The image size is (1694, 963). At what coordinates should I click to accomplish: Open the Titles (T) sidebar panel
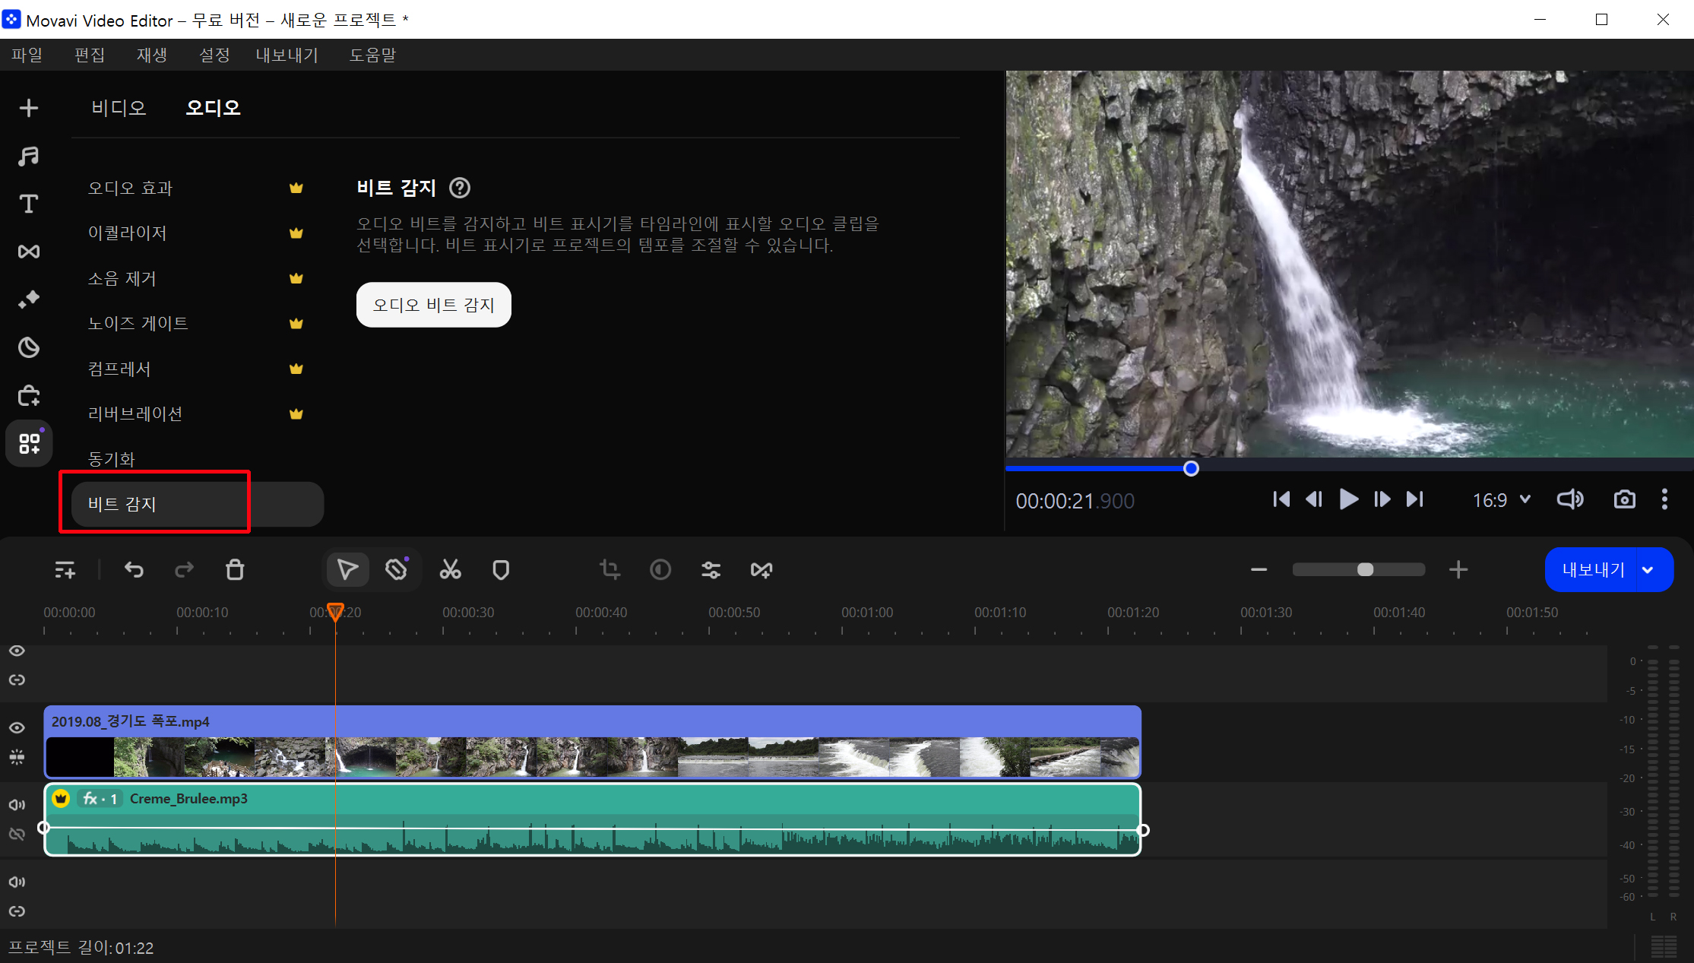click(x=29, y=204)
